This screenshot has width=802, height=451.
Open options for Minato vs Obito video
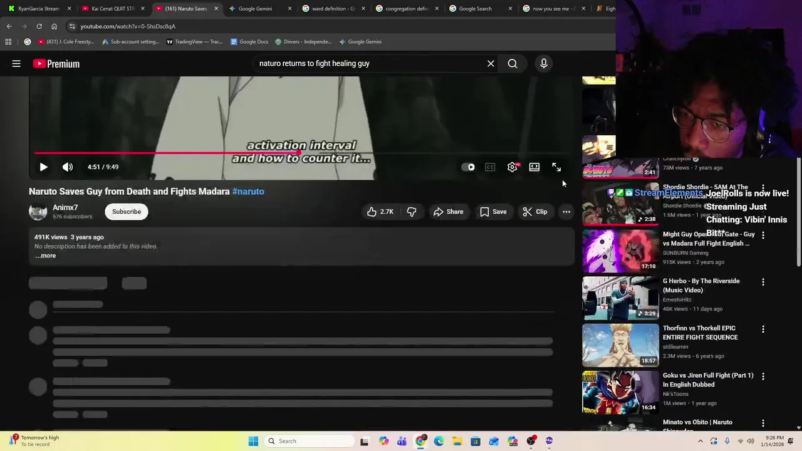pos(763,423)
